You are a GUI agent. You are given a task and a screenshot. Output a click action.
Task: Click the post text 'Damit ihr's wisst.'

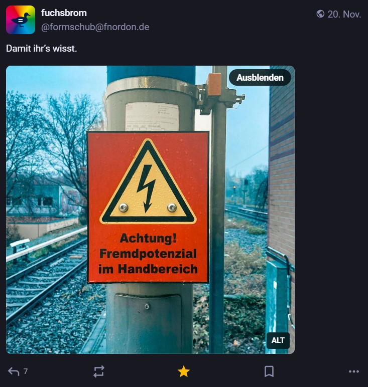point(41,49)
